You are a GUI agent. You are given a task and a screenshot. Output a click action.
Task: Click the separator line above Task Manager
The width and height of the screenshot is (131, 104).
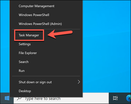tap(46, 29)
